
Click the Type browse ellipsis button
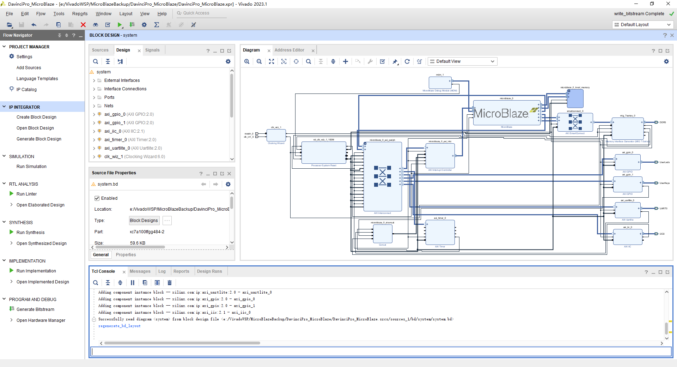(x=167, y=221)
